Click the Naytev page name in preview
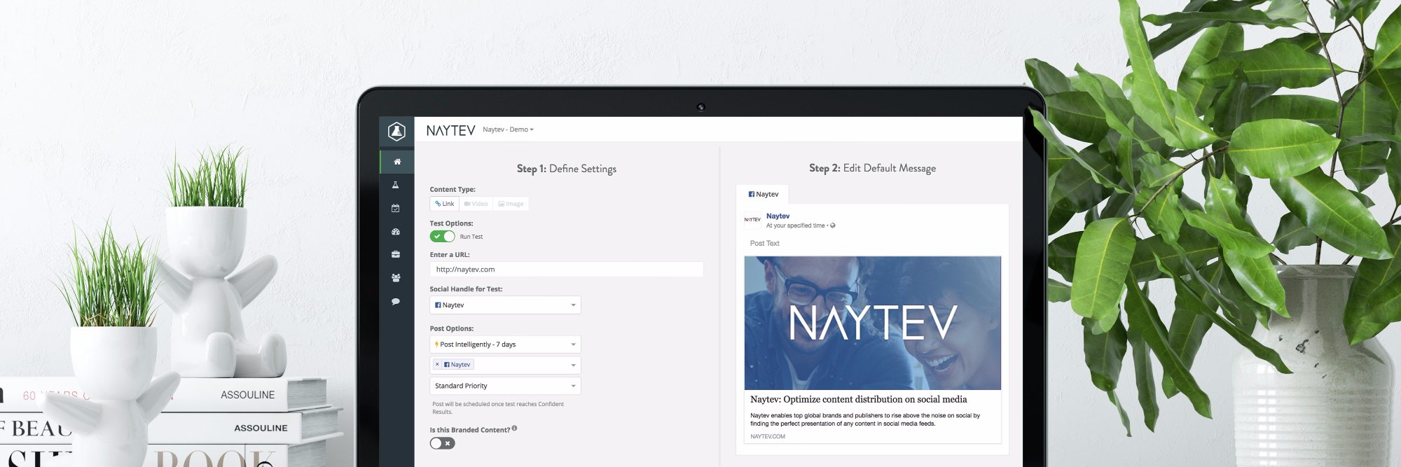The height and width of the screenshot is (467, 1401). pyautogui.click(x=778, y=216)
